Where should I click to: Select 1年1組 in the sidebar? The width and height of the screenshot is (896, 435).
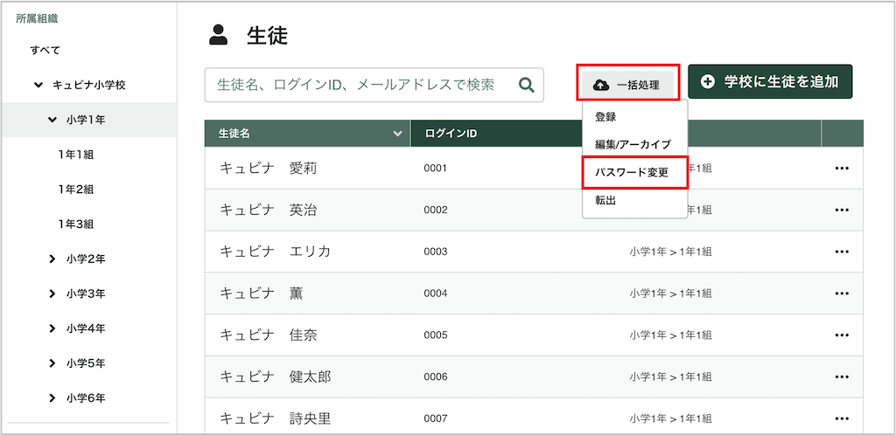pos(75,155)
